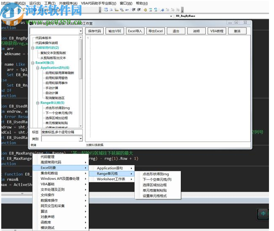274x231 pixels.
Task: Click the Previous Bookmark toolbar icon
Action: tap(173, 10)
